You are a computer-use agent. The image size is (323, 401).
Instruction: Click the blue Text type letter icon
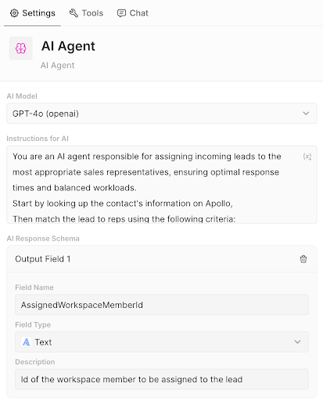[x=27, y=342]
